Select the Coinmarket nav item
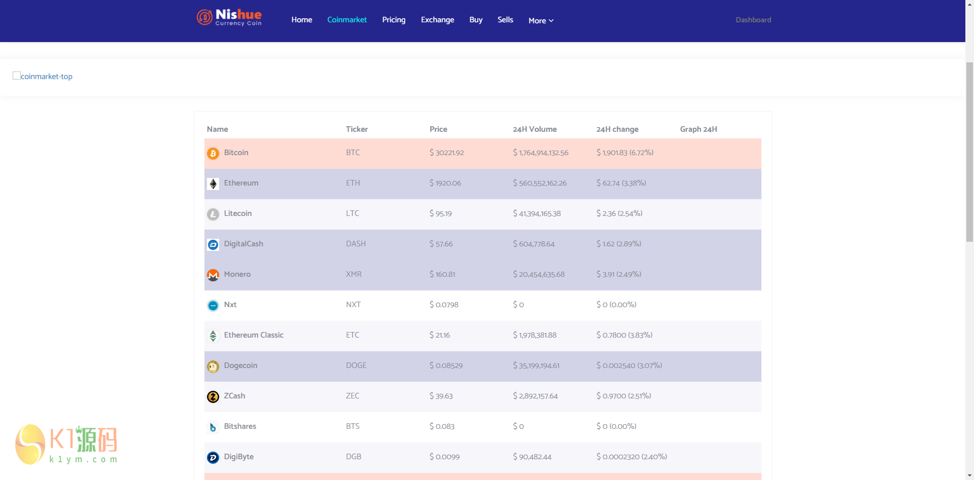This screenshot has height=480, width=974. (x=347, y=20)
